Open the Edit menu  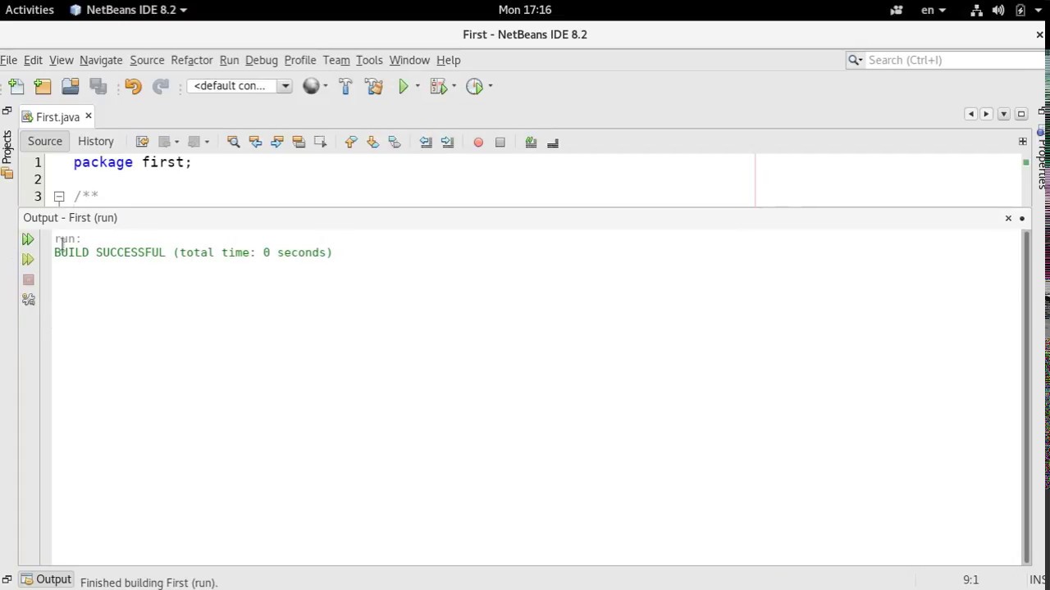coord(33,60)
